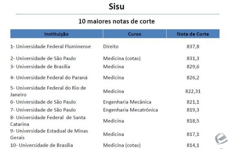Click the 831,3 cutoff score

pos(193,58)
